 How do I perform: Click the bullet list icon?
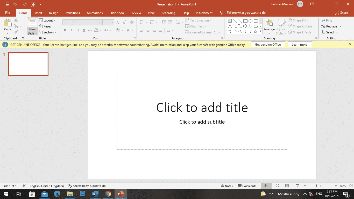141,22
